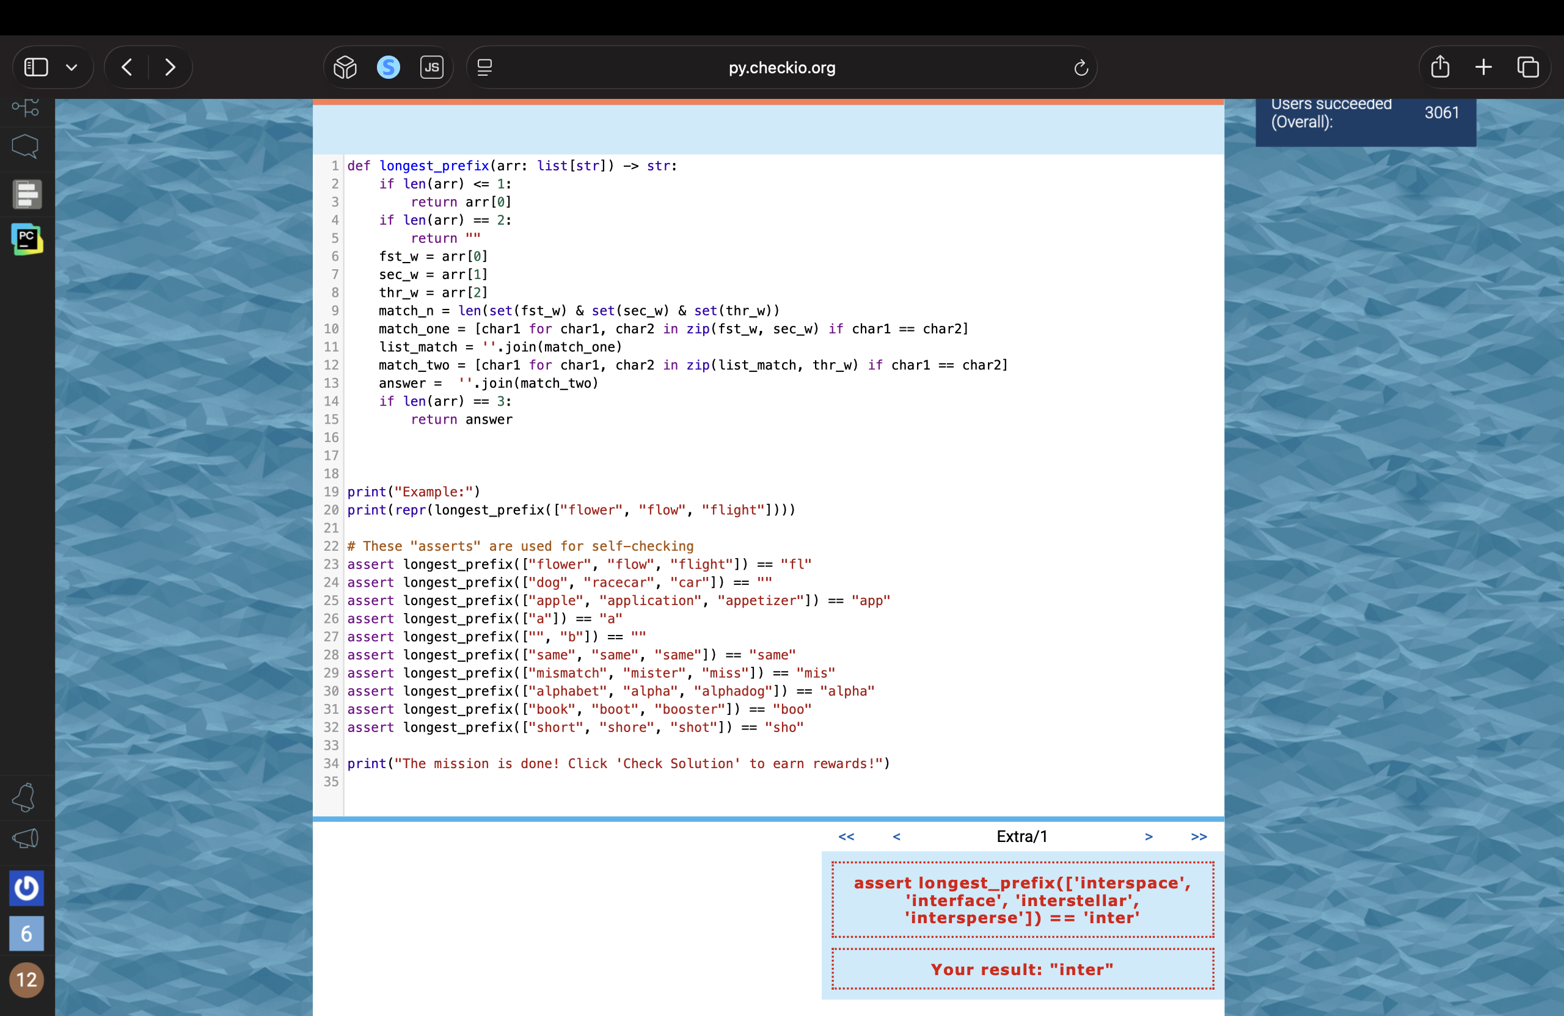Viewport: 1564px width, 1016px height.
Task: Go to the next test with >
Action: coord(1149,836)
